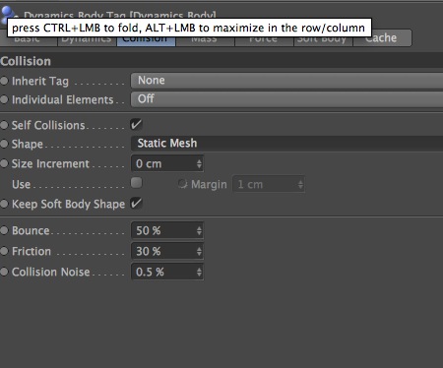Screen dimensions: 443x368
Task: Click the keyframe dot beside Self Collisions
Action: 4,125
